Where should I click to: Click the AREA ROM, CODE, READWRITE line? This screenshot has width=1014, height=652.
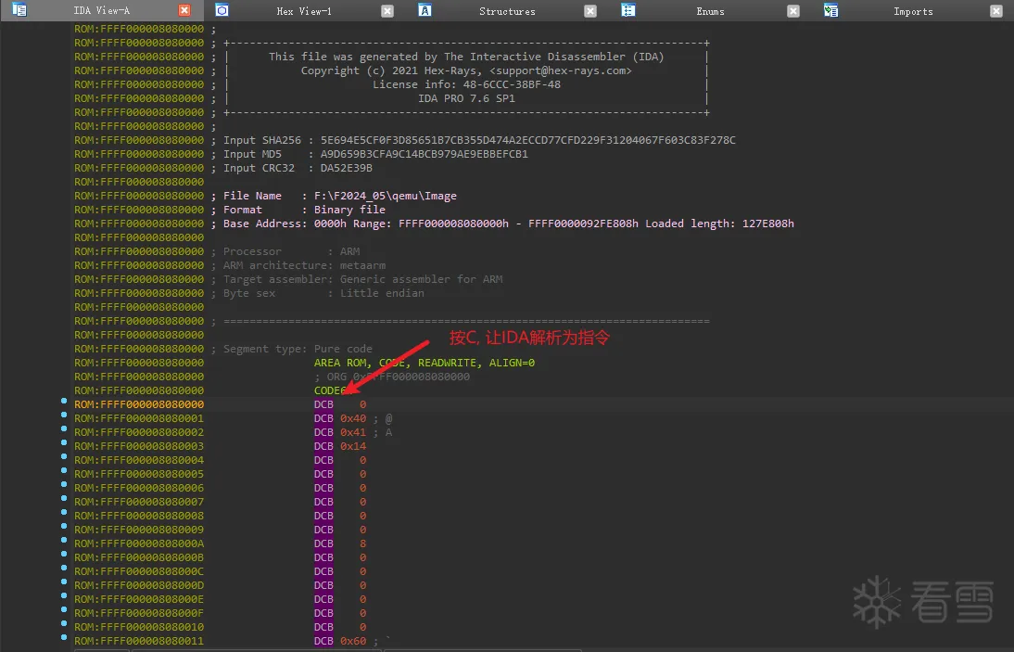425,363
